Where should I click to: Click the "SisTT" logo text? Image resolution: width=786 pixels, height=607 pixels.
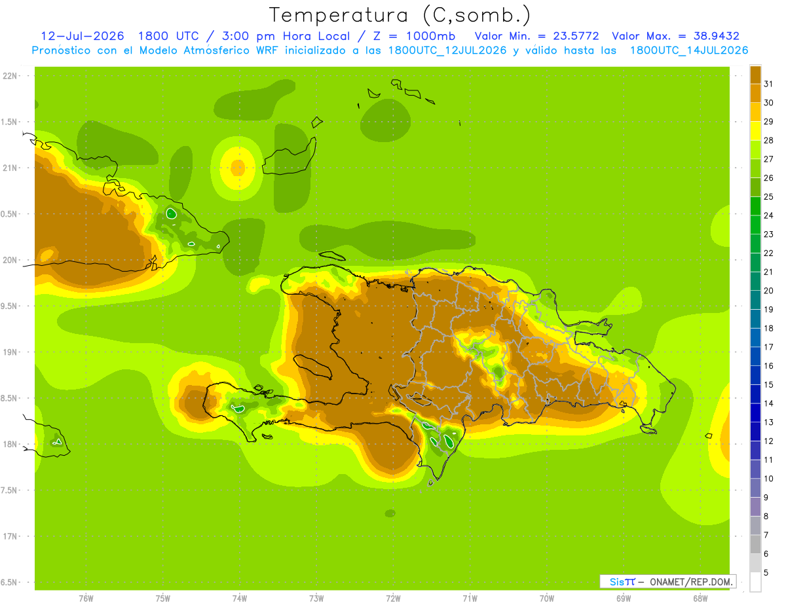(x=622, y=581)
